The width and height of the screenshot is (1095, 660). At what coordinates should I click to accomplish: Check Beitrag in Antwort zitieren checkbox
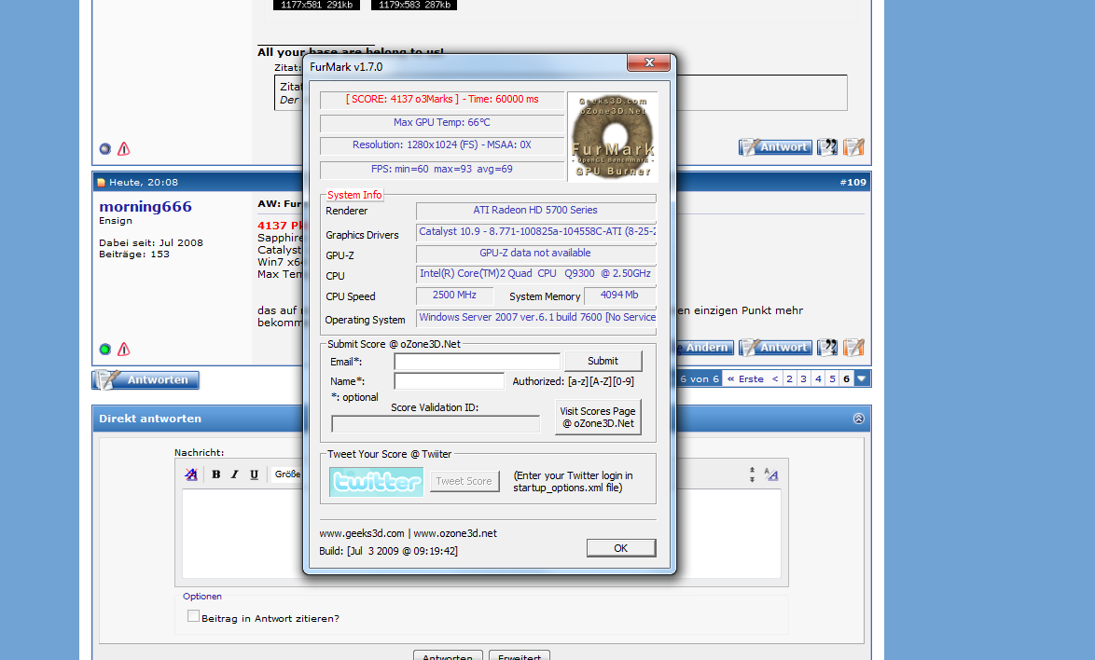[193, 616]
